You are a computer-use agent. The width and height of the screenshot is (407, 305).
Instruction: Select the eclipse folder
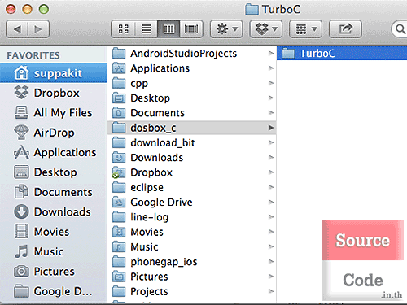tap(192, 187)
